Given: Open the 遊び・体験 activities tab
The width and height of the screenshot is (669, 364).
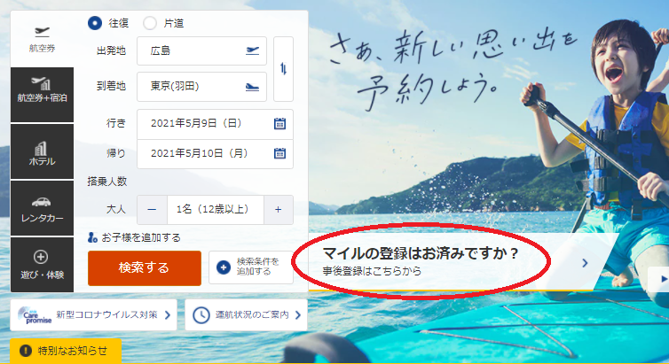Looking at the screenshot, I should pyautogui.click(x=43, y=264).
